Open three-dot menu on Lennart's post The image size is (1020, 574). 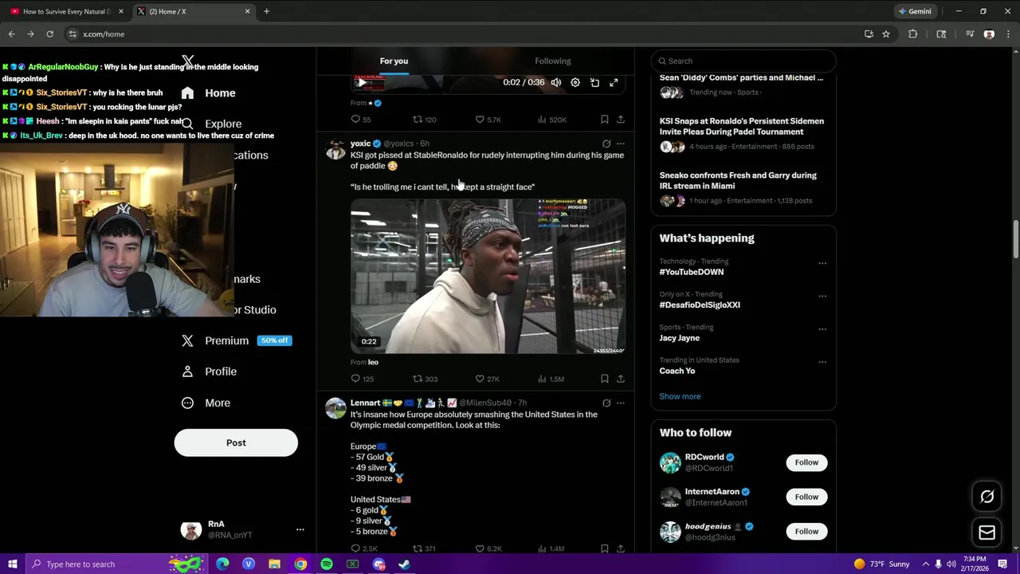[621, 403]
